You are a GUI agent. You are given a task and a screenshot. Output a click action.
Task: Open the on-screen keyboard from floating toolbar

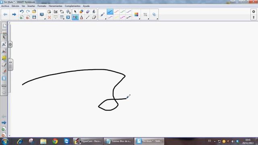4,86
